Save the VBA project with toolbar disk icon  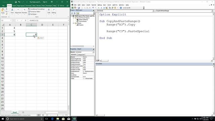pos(79,8)
